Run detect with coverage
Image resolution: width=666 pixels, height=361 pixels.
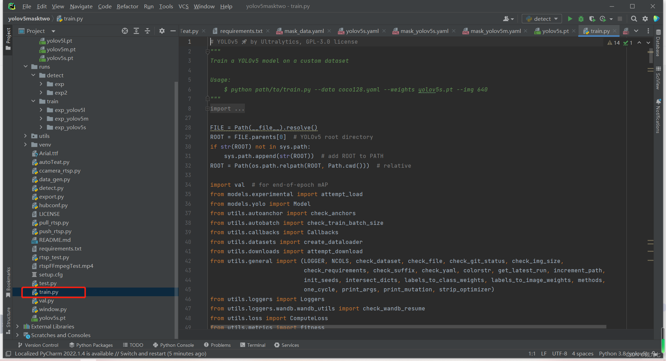pos(592,19)
